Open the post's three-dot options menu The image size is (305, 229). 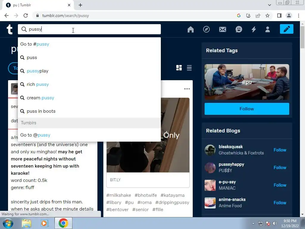pyautogui.click(x=187, y=89)
